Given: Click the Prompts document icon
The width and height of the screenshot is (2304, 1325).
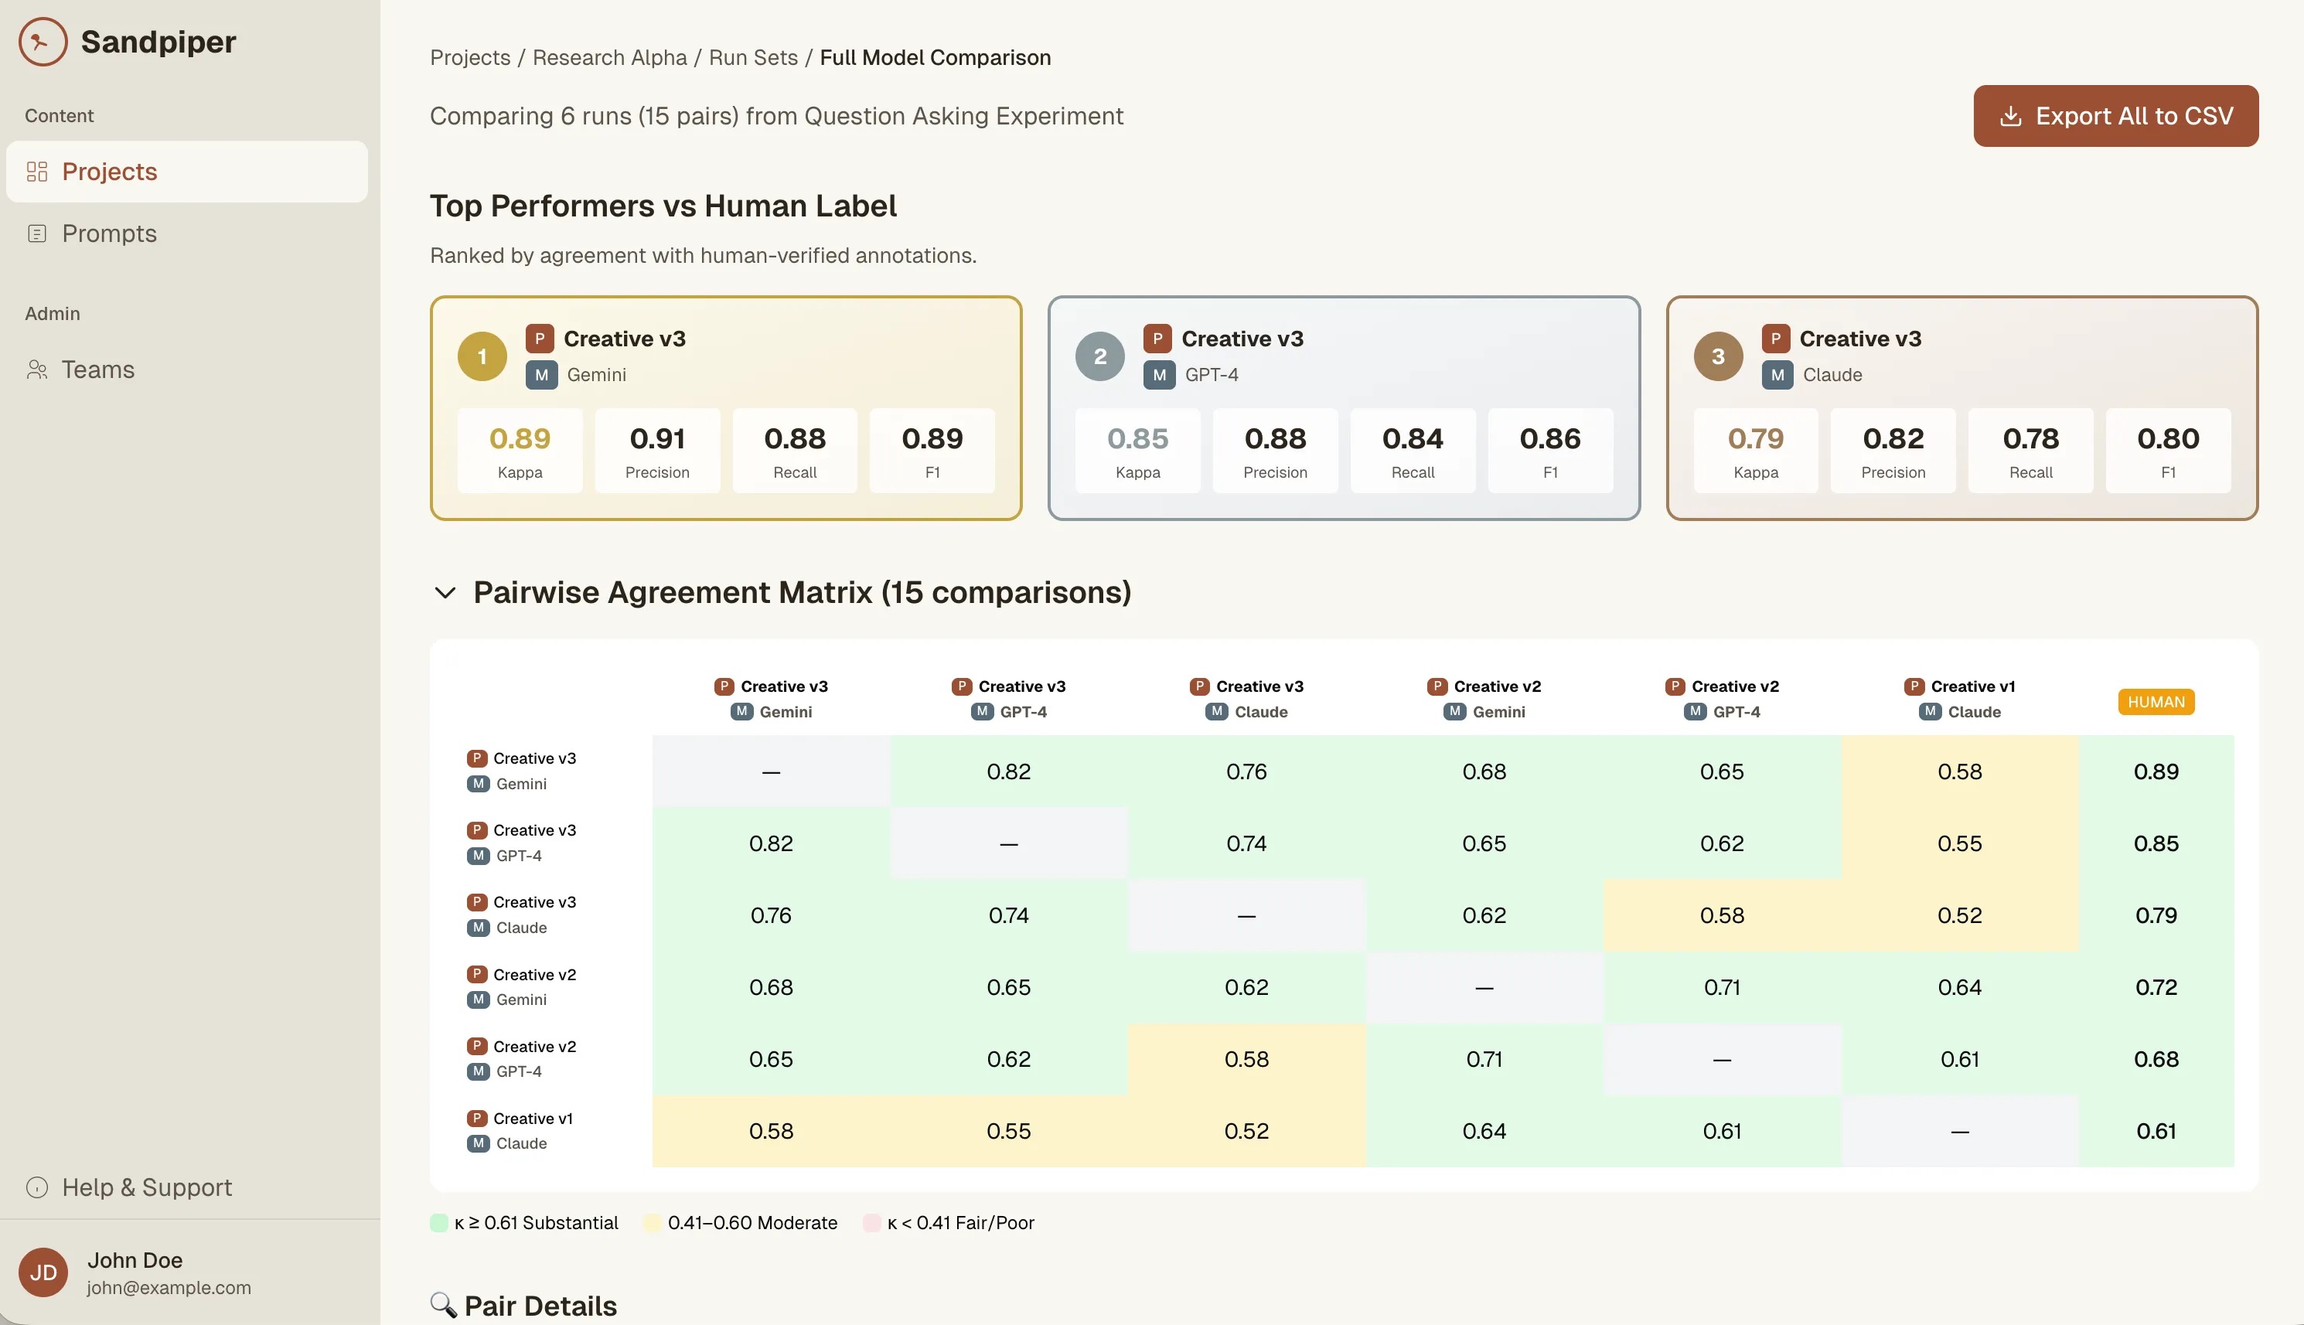Looking at the screenshot, I should 37,233.
